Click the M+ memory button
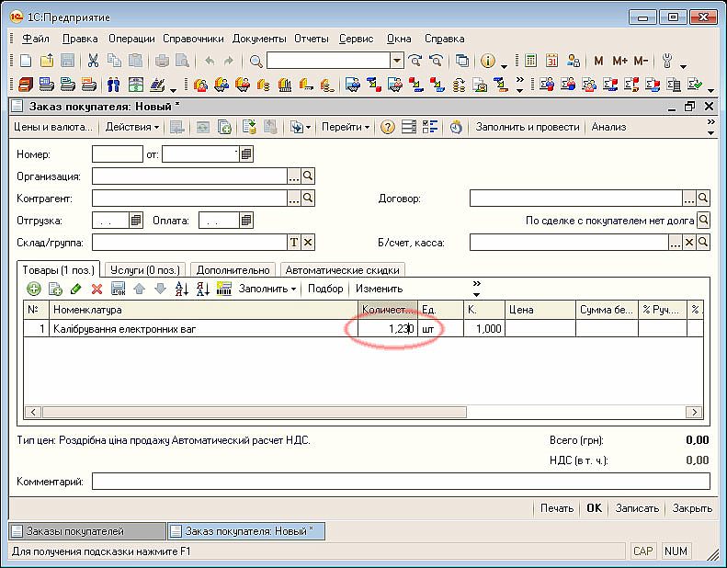727x568 pixels. click(x=619, y=61)
